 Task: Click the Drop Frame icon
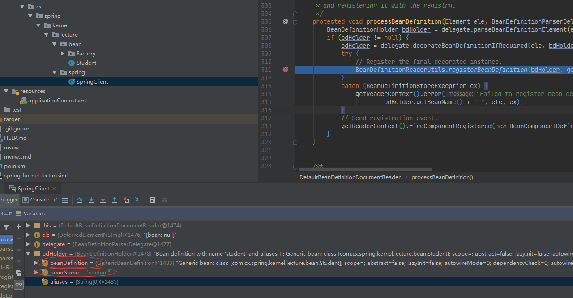[x=126, y=200]
